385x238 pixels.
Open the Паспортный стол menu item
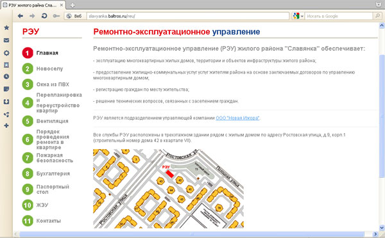tap(53, 189)
